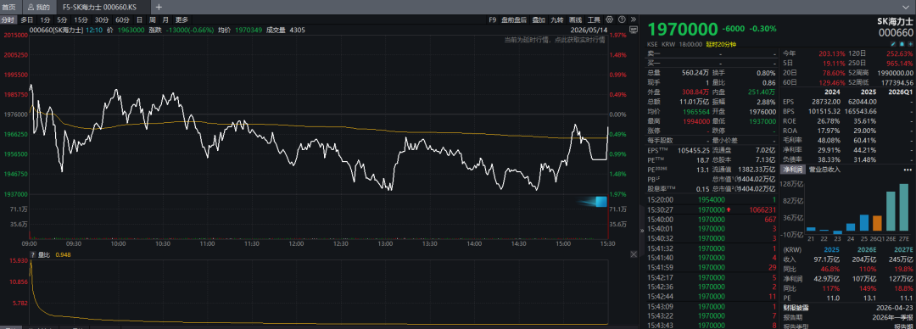
Task: Select the 15分 chart period
Action: pos(81,20)
